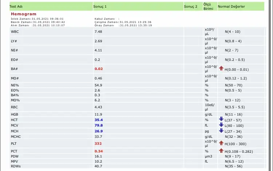Click the Ölçü Birimi column header
This screenshot has width=273, height=171.
point(208,6)
